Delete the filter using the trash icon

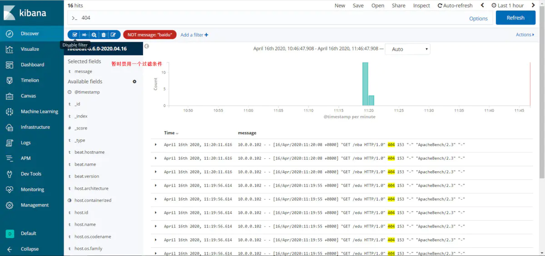[x=104, y=34]
